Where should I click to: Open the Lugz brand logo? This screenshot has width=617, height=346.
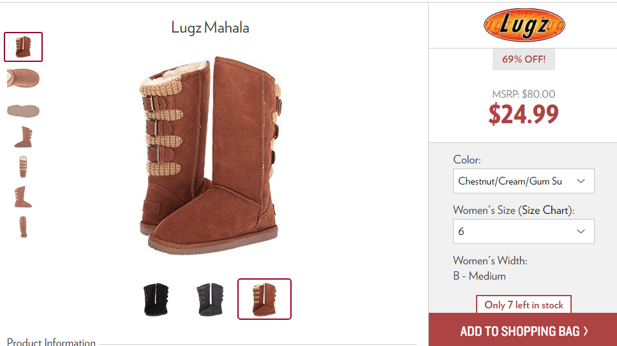coord(524,25)
